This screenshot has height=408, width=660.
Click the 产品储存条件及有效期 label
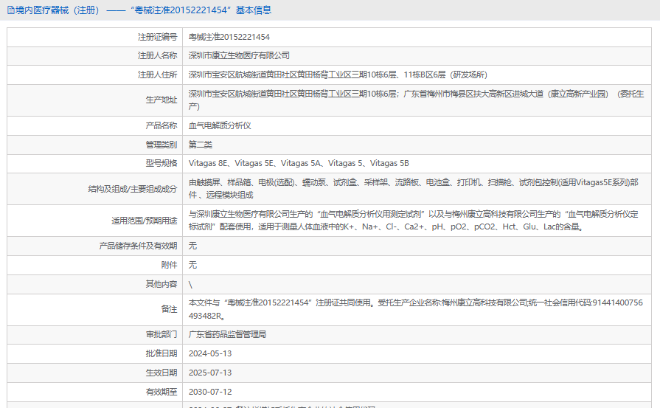(x=138, y=246)
